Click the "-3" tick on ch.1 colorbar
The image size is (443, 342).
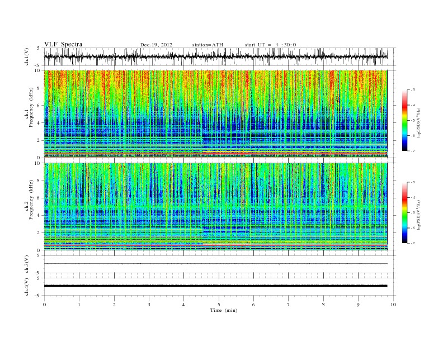(413, 90)
